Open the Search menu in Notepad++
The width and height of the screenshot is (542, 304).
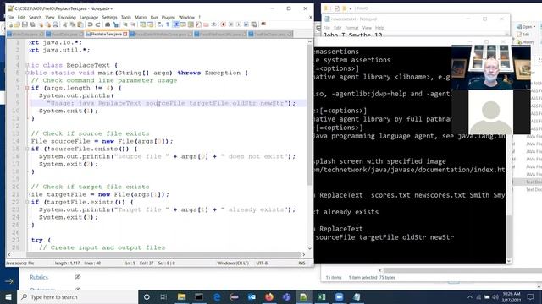pos(35,17)
